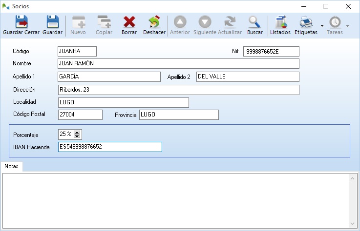Screen dimensions: 360x231
Task: Click the Dirección label
Action: click(x=24, y=90)
